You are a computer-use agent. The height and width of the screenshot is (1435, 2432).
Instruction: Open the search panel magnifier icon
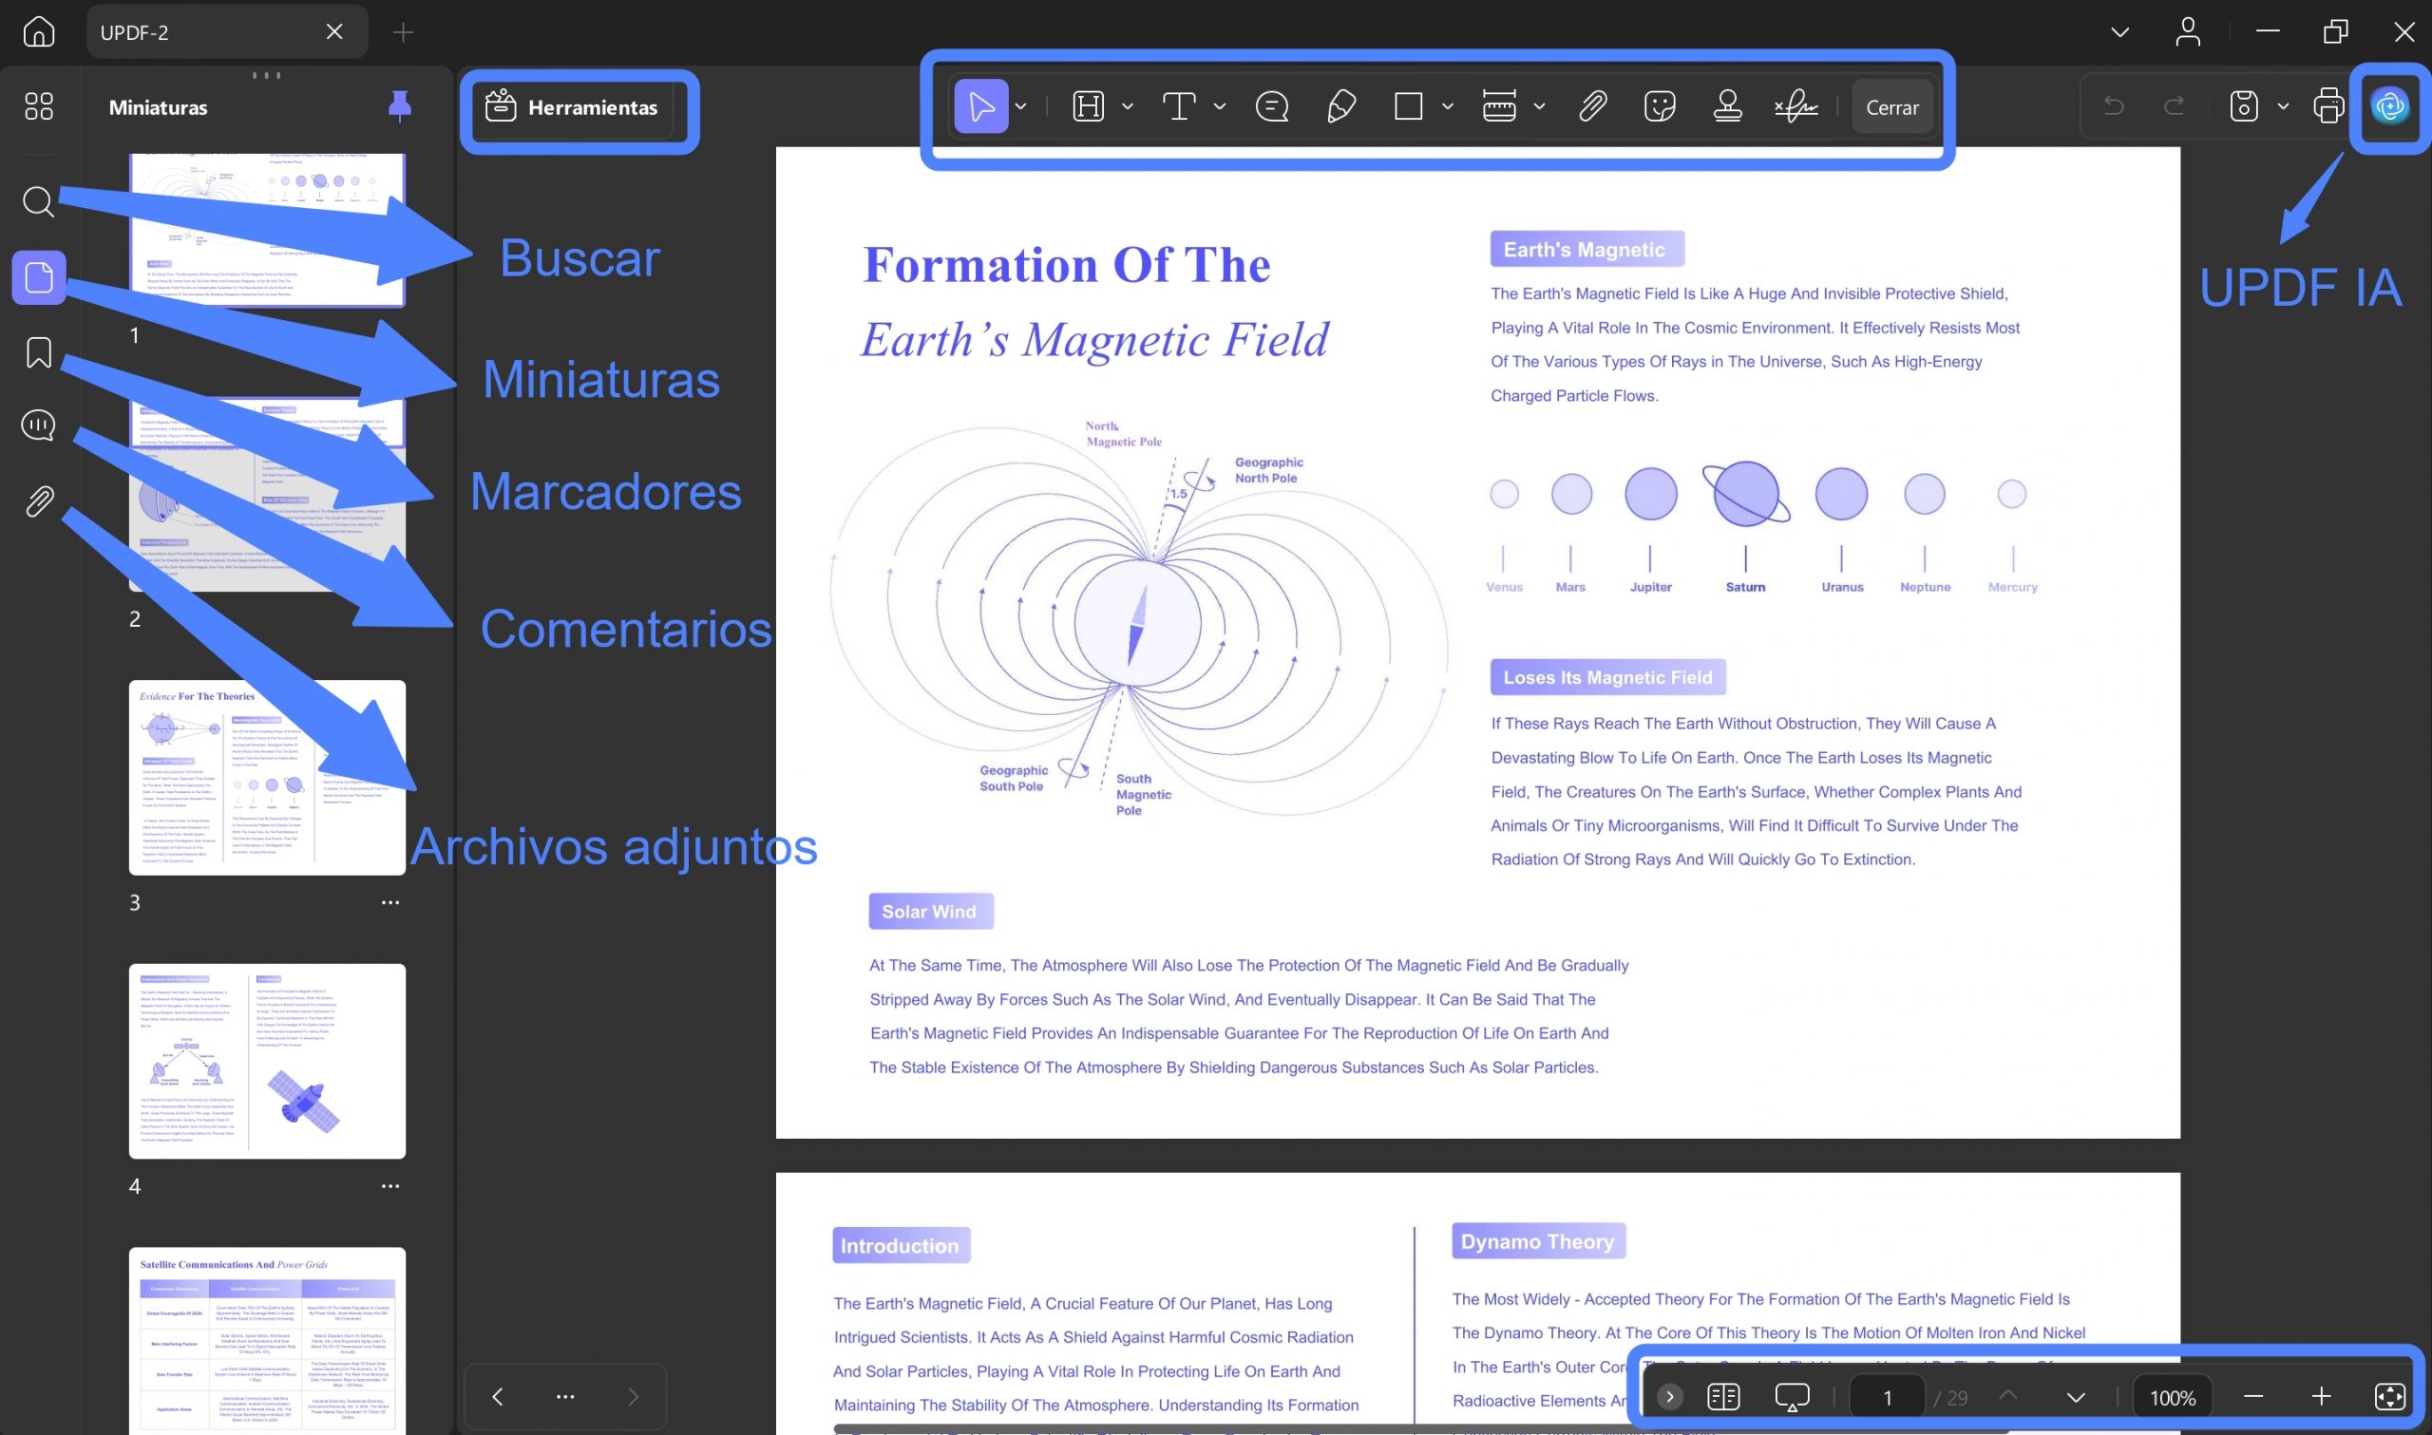pyautogui.click(x=38, y=201)
